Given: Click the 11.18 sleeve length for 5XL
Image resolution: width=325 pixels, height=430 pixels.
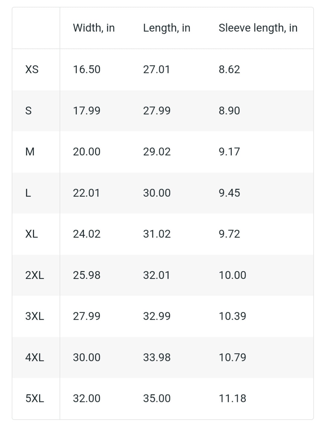Looking at the screenshot, I should click(x=233, y=399).
